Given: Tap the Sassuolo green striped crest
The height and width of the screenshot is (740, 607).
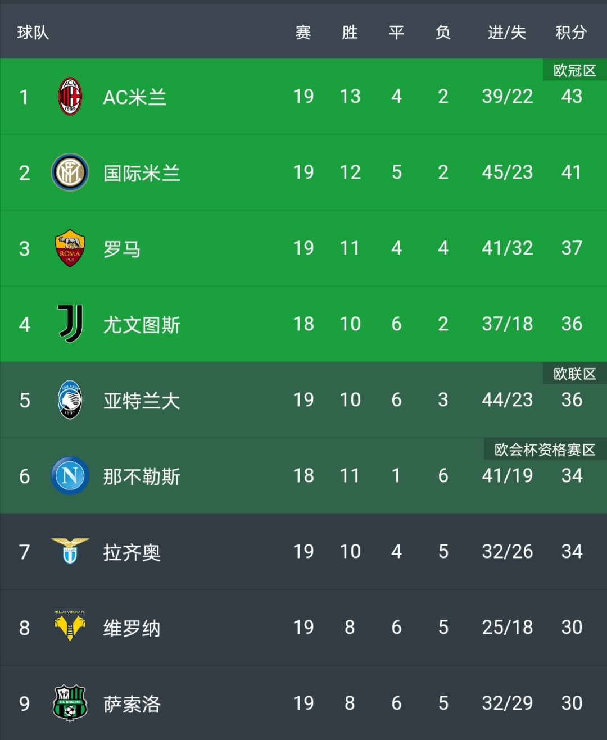Looking at the screenshot, I should (x=70, y=703).
